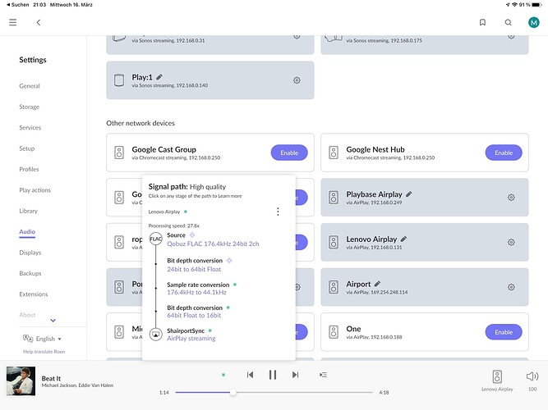Rename Playbase Airplay with pencil icon

pyautogui.click(x=409, y=194)
